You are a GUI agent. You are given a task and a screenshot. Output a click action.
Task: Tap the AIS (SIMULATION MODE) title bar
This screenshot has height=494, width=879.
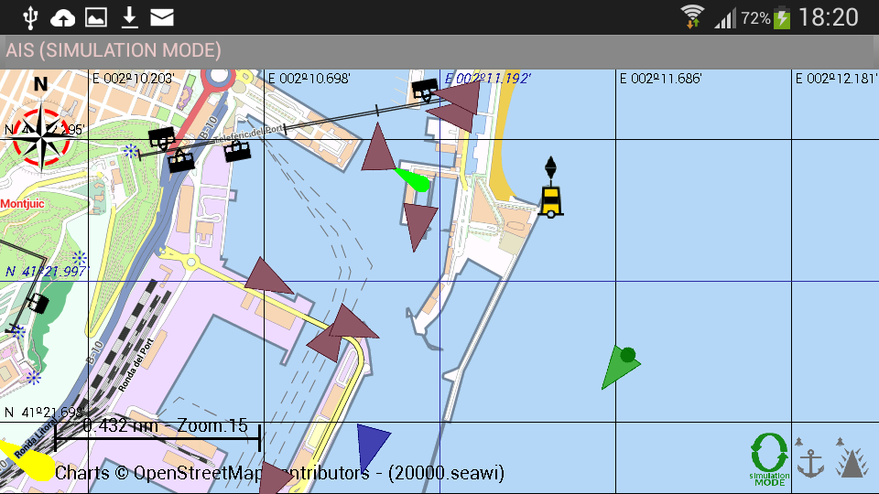pos(439,51)
